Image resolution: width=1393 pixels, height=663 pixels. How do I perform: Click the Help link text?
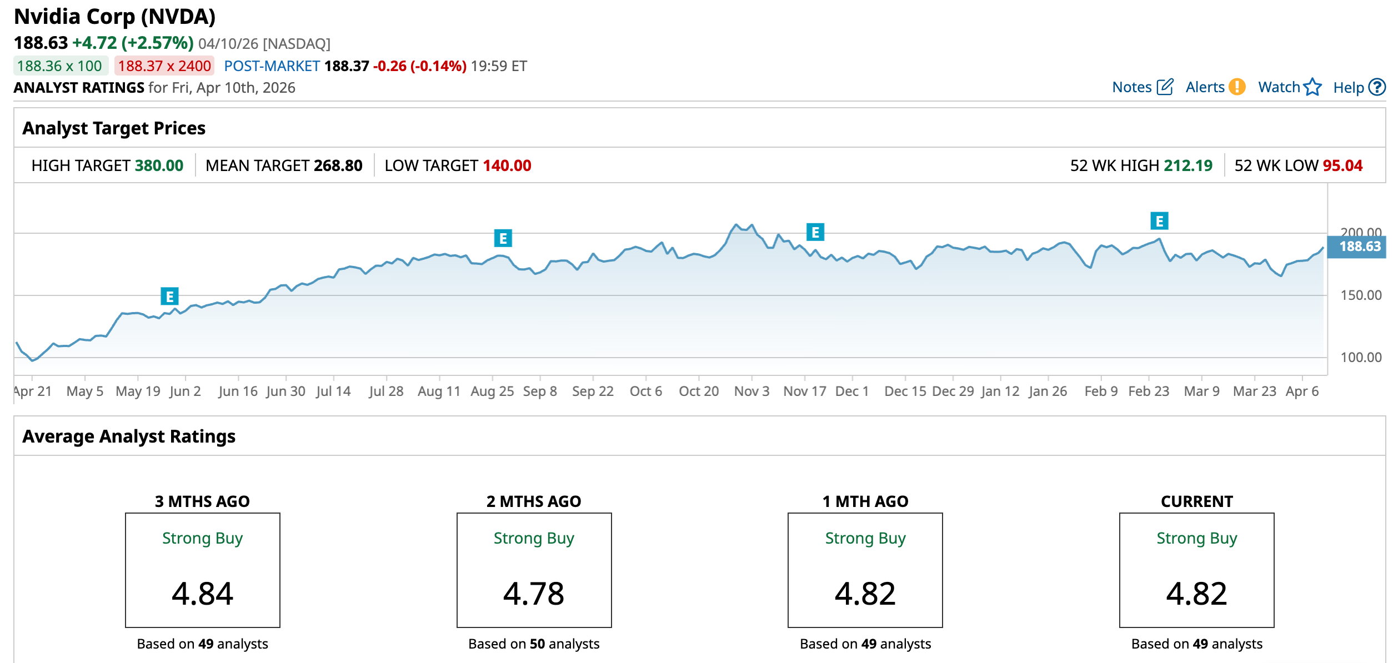pyautogui.click(x=1348, y=87)
